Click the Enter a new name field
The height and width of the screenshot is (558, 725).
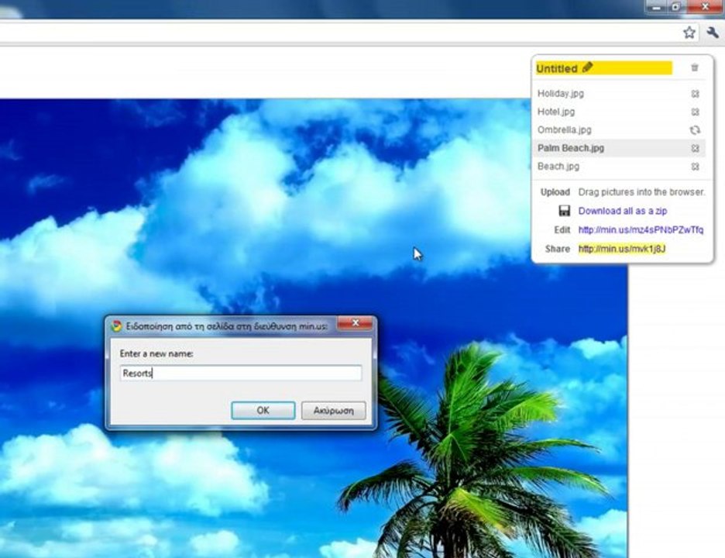point(240,373)
